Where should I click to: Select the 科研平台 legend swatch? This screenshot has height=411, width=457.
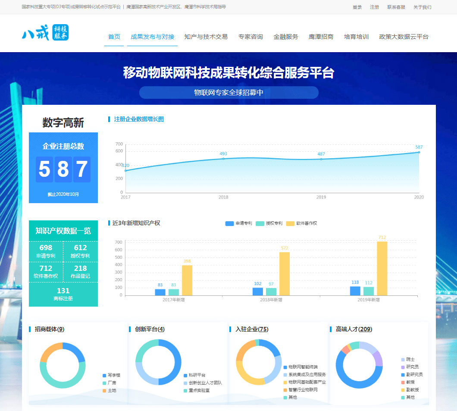(185, 375)
